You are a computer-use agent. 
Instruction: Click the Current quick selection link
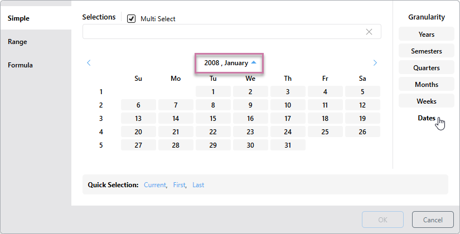tap(155, 185)
